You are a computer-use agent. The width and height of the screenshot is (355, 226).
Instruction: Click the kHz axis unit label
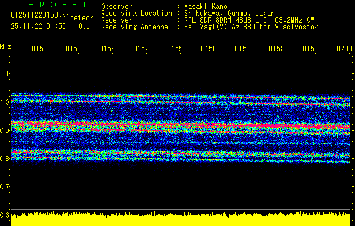(x=5, y=45)
